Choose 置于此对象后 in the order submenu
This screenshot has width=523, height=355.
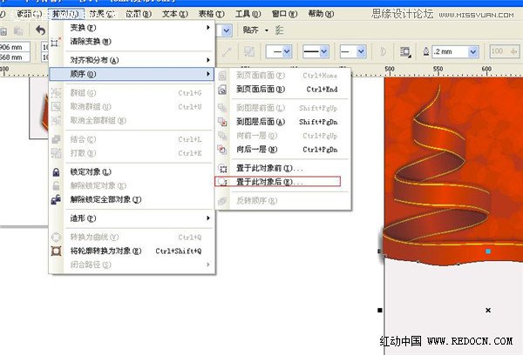(277, 182)
